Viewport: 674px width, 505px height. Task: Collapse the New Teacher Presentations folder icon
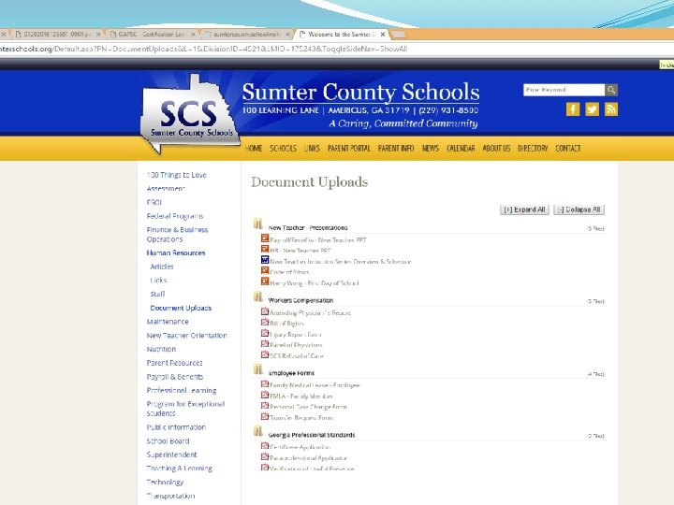click(258, 224)
